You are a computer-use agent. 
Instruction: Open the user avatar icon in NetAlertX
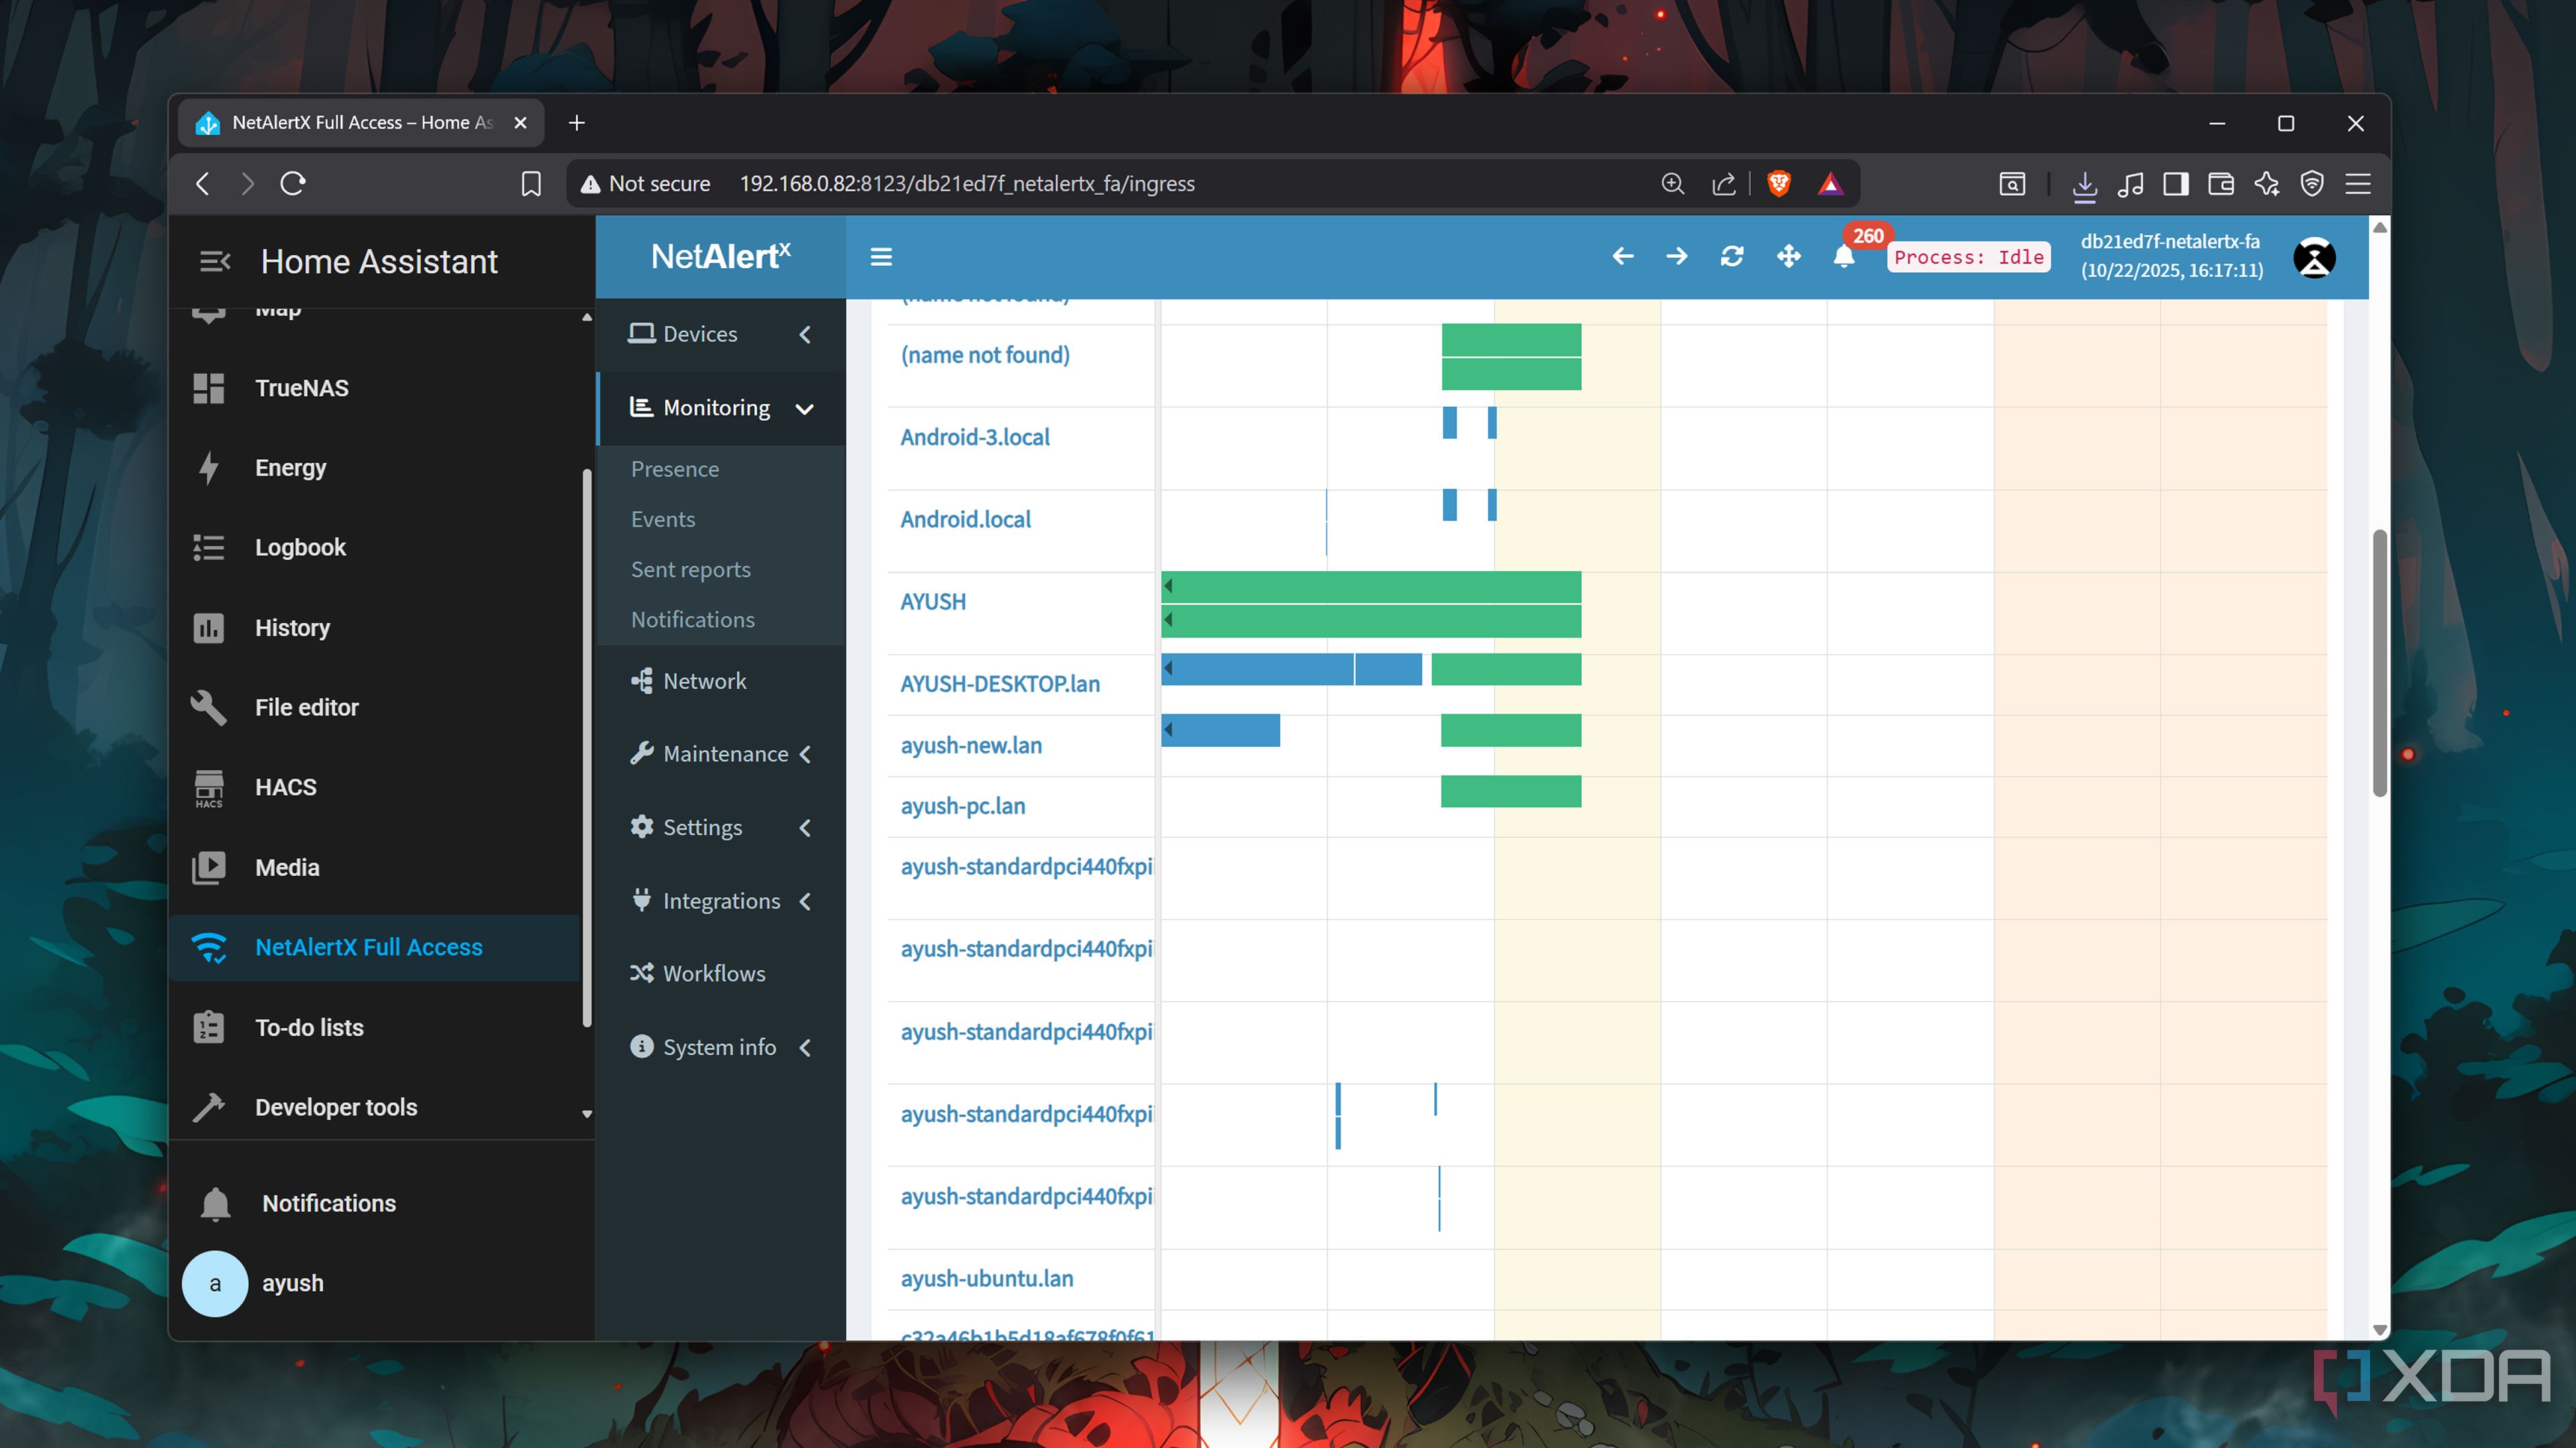pos(2314,257)
